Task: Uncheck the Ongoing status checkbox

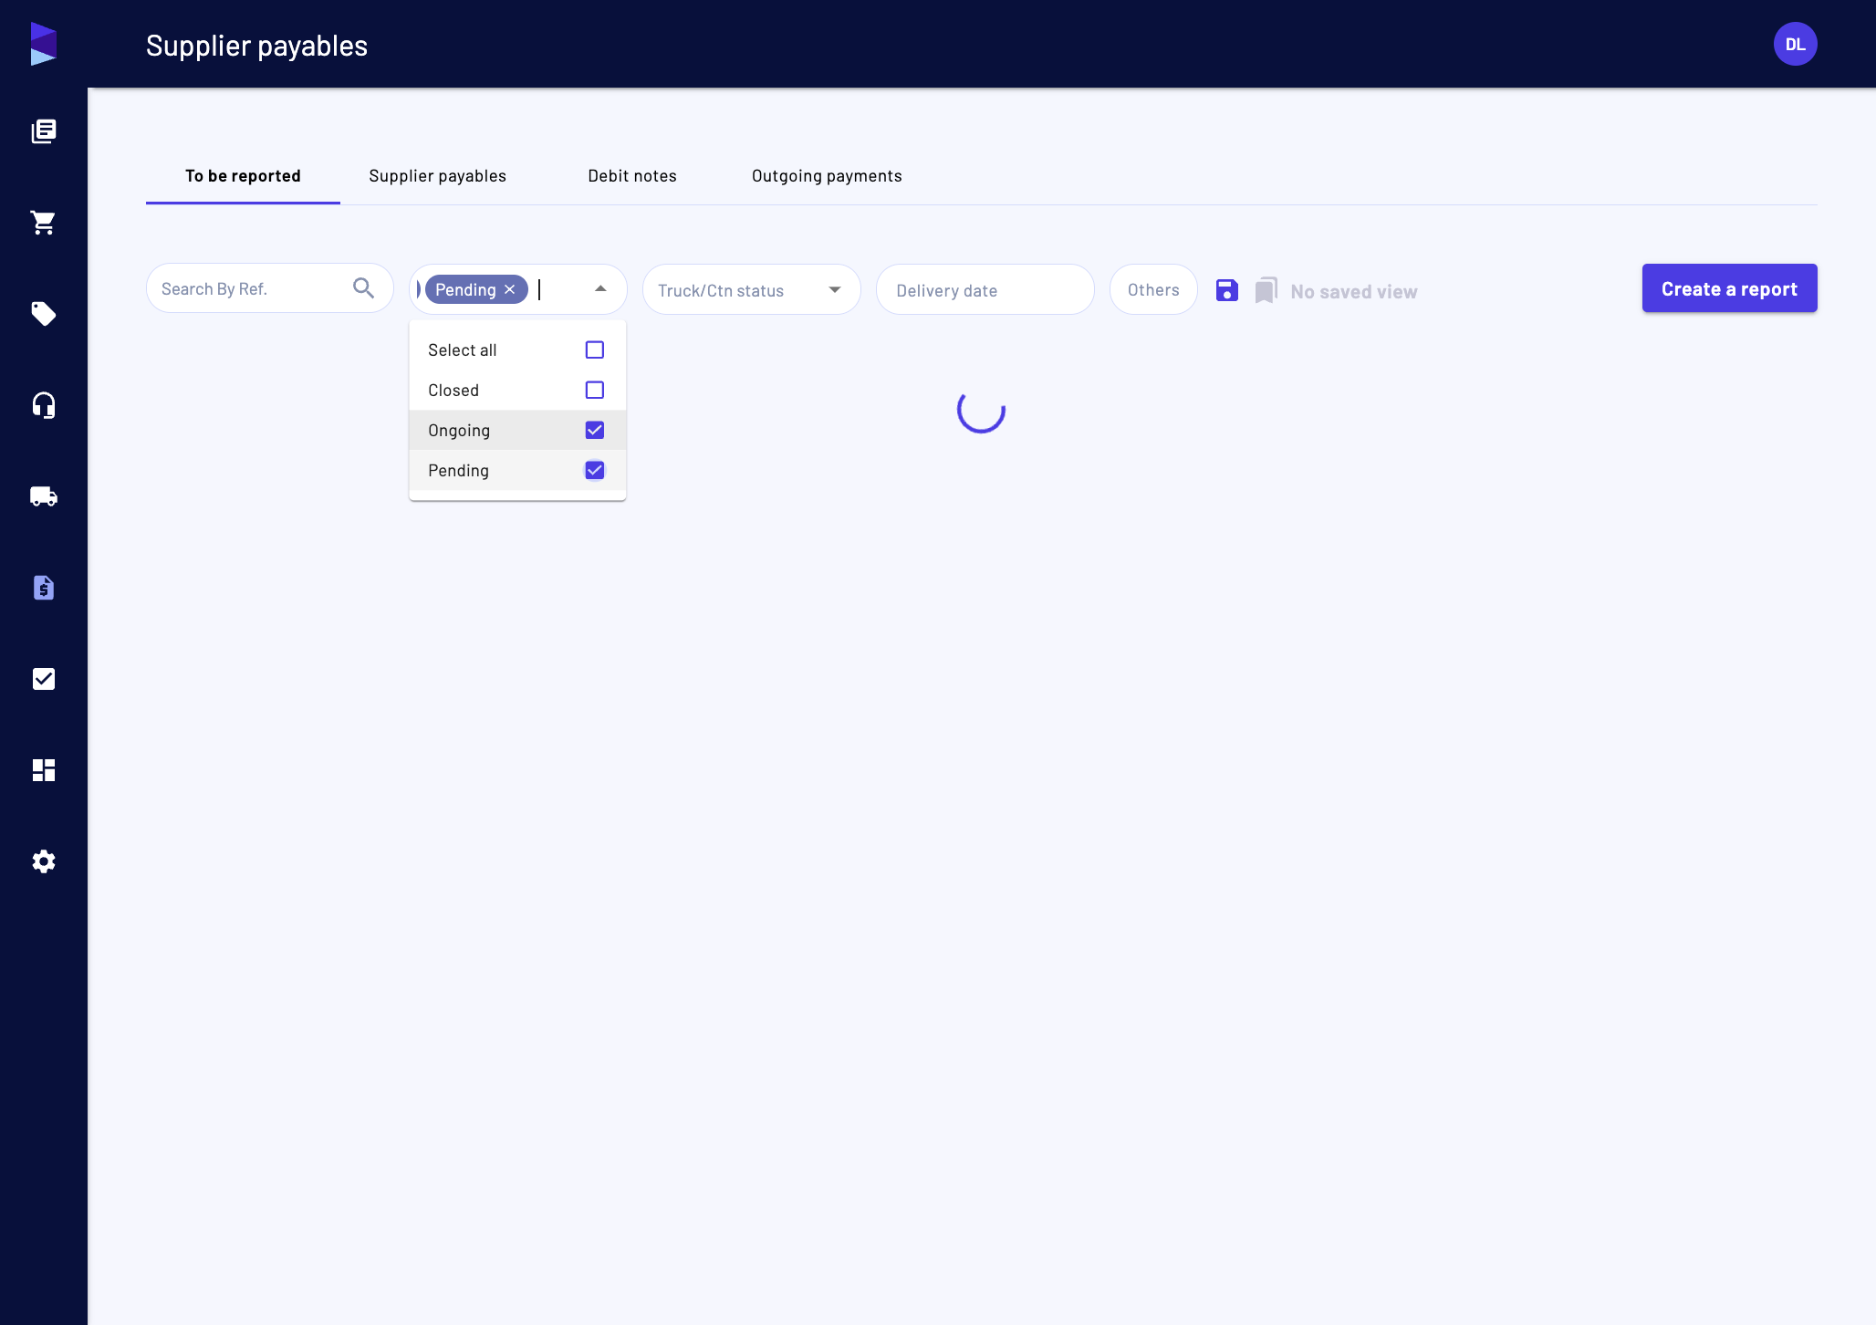Action: (595, 431)
